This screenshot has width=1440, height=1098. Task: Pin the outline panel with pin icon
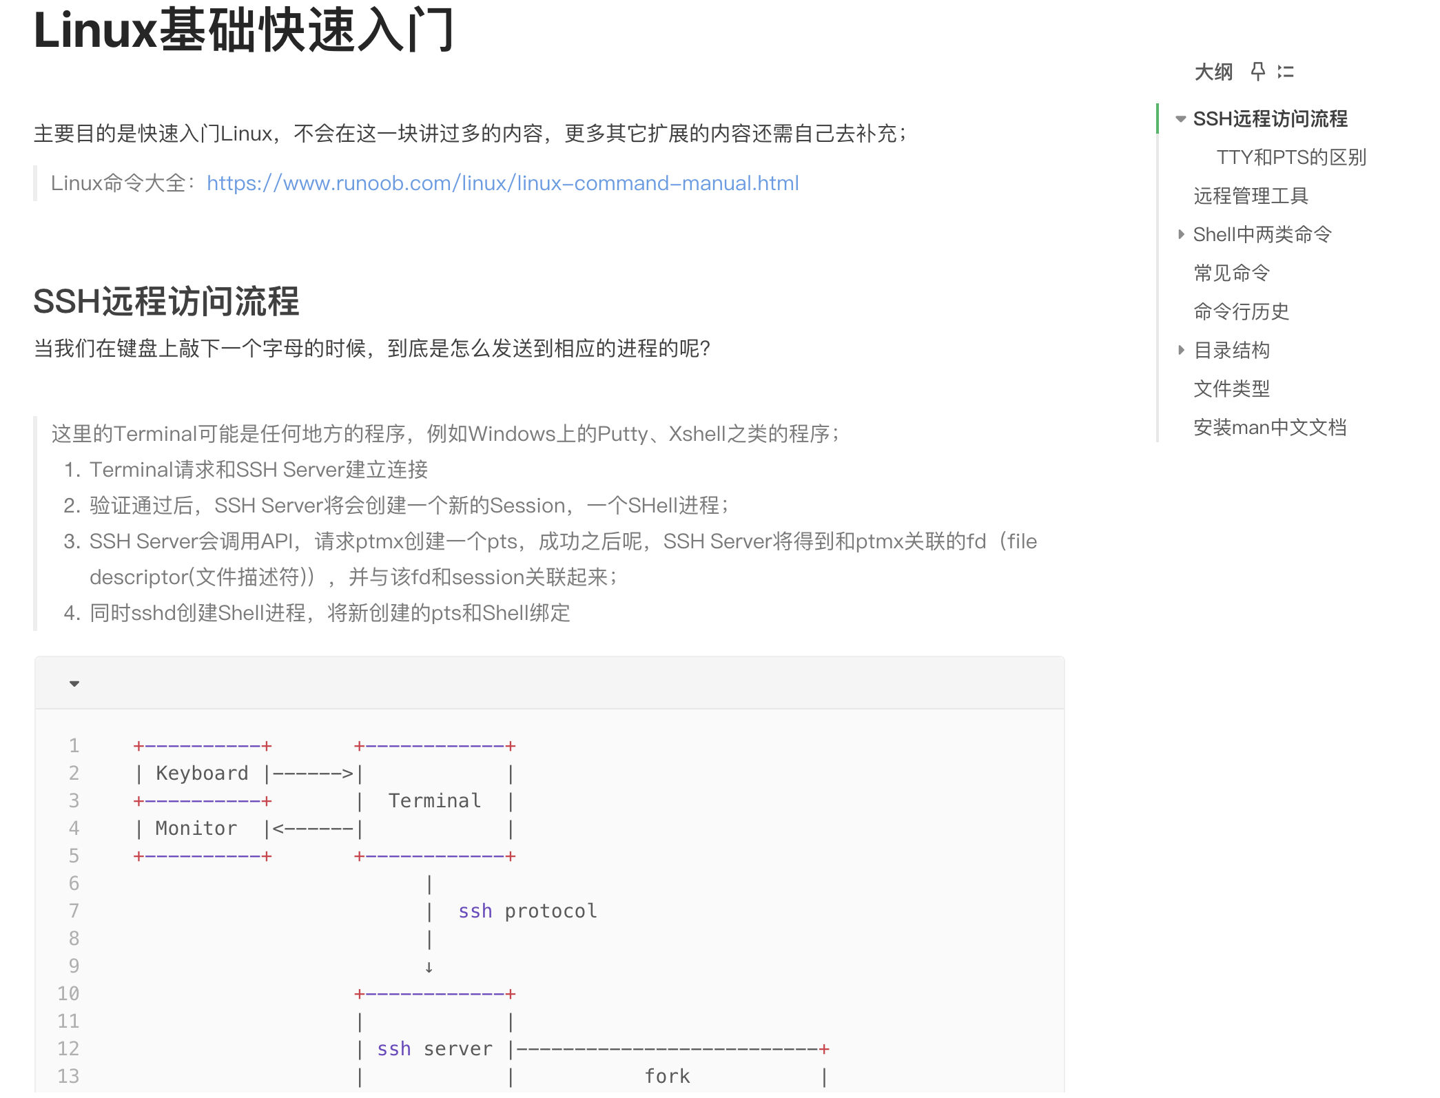[x=1257, y=72]
